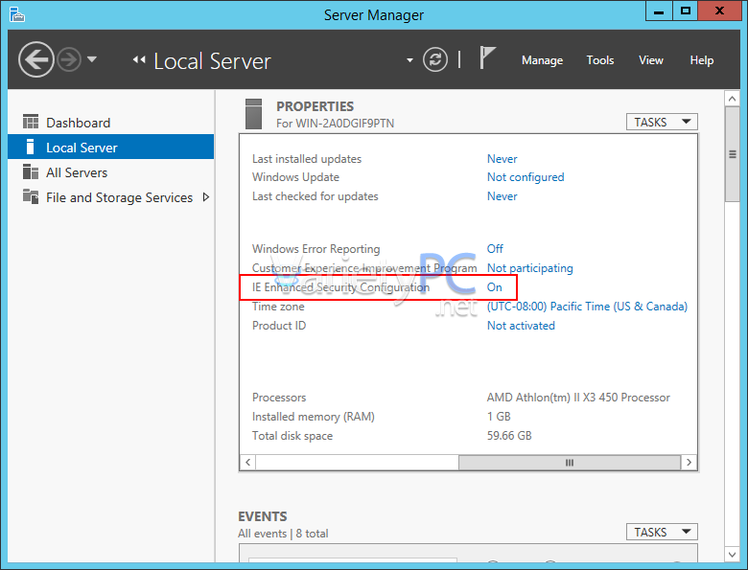Click the forward navigation arrow button
The image size is (748, 570).
click(68, 60)
